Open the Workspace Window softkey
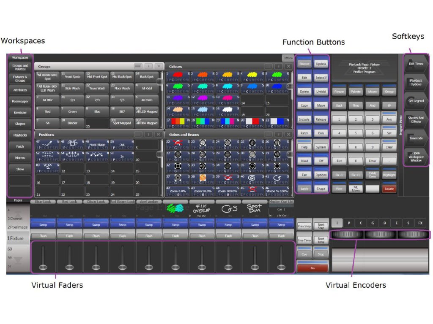 415,157
